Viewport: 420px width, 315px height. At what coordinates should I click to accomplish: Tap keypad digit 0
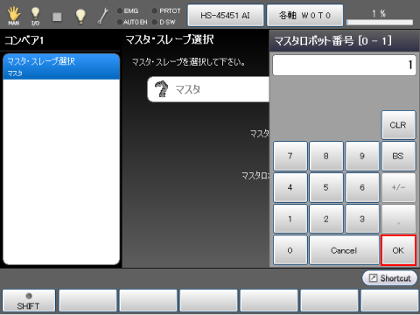[290, 250]
